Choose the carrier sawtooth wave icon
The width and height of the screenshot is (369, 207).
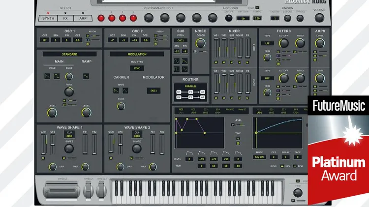(x=116, y=90)
